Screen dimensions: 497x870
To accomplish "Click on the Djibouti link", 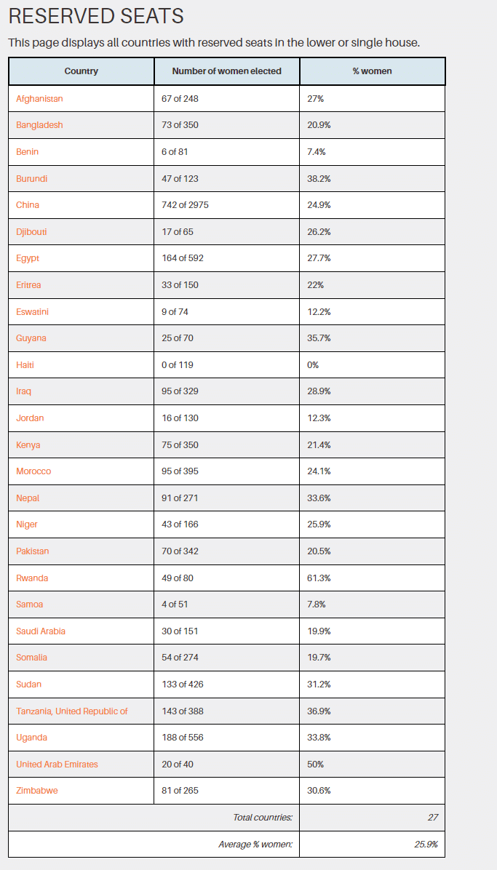I will click(31, 232).
